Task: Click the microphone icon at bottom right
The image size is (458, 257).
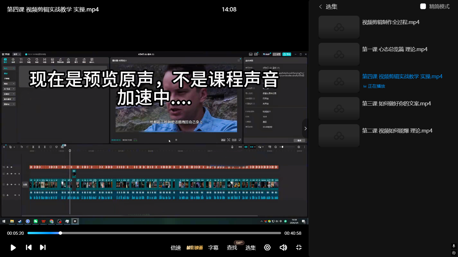Action: (454, 246)
